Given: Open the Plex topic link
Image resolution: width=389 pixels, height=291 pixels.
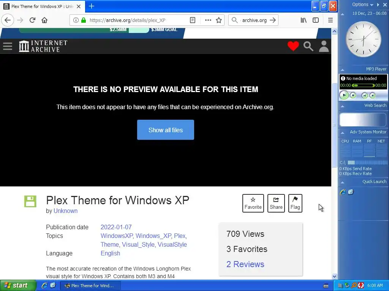Looking at the screenshot, I should [180, 236].
